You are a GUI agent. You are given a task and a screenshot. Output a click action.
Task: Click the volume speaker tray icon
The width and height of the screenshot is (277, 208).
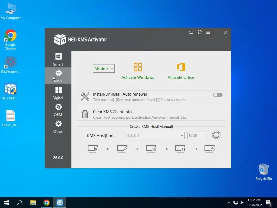click(x=242, y=203)
